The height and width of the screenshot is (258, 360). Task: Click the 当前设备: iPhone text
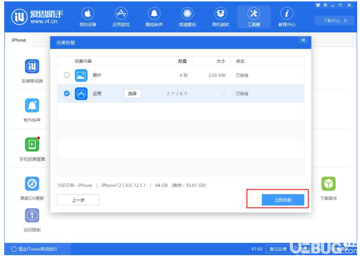pyautogui.click(x=75, y=185)
